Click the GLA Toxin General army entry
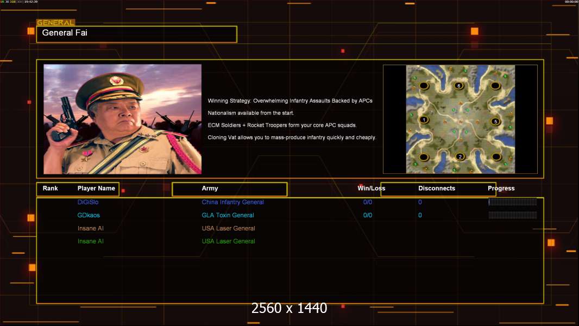 pyautogui.click(x=228, y=215)
